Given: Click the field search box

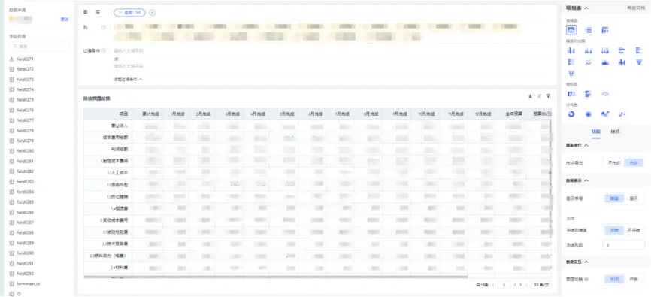Looking at the screenshot, I should coord(39,47).
